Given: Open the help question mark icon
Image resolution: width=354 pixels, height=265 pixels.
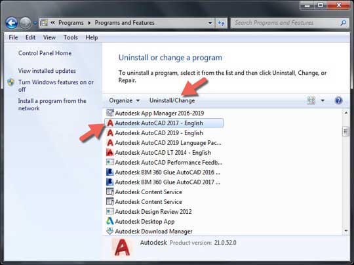Looking at the screenshot, I should tap(339, 100).
